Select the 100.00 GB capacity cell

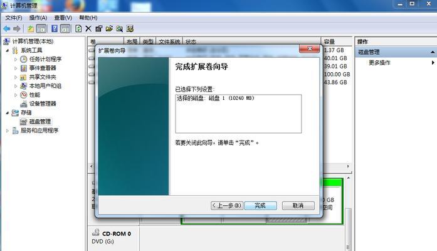pyautogui.click(x=337, y=74)
